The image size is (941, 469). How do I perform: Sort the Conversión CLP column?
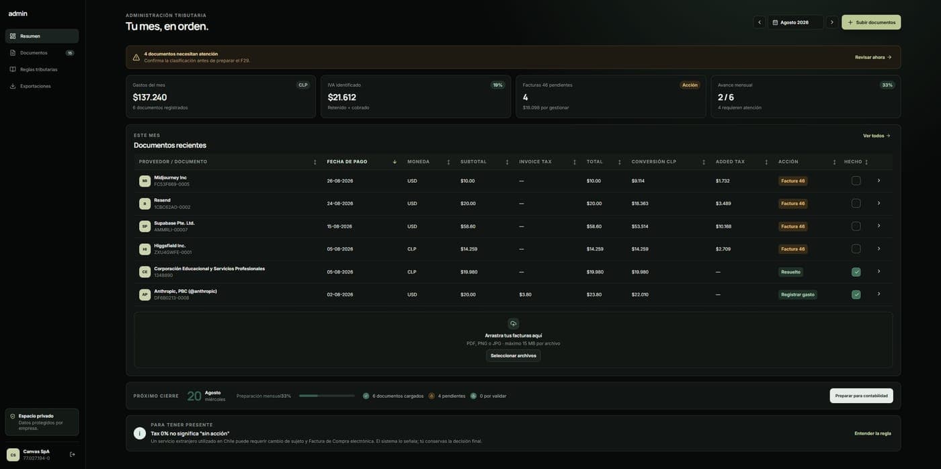coord(704,162)
